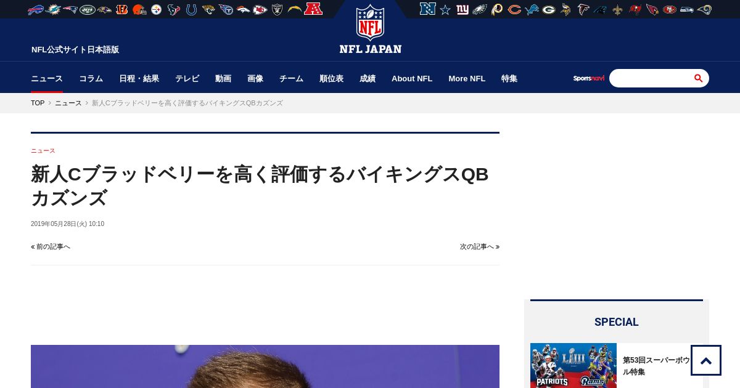Click the NFC conference logo

click(427, 9)
